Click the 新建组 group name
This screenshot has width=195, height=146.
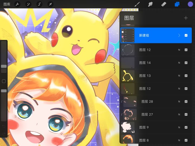(x=144, y=35)
